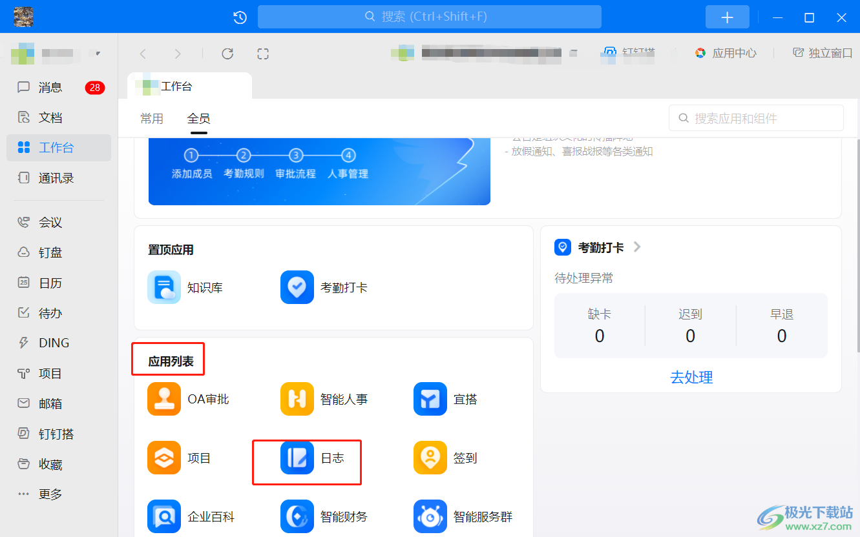Open 日志 app
Viewport: 860px width, 537px height.
(313, 458)
